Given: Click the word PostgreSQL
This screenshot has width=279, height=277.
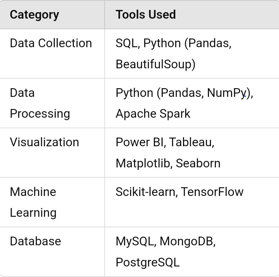Looking at the screenshot, I should 147,262.
